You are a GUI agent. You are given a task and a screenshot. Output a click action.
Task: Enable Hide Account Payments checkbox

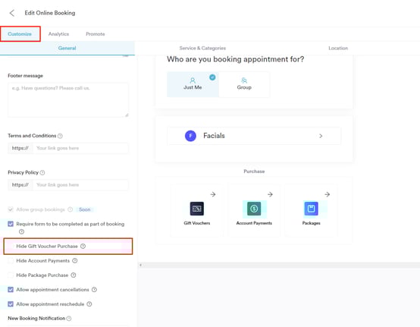tap(11, 260)
